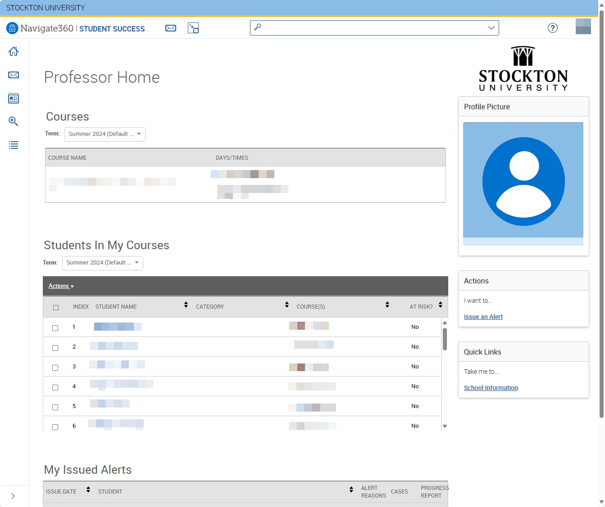Check the box for student row 1
Image resolution: width=605 pixels, height=507 pixels.
[55, 328]
